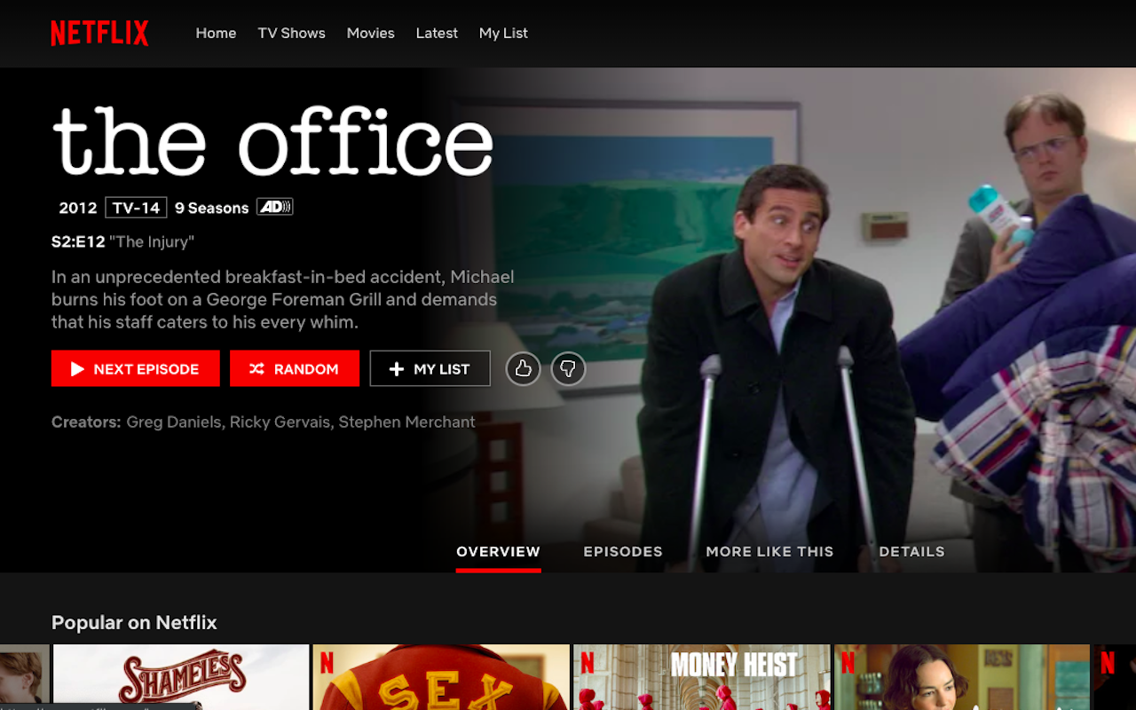Open the Latest section

coord(437,33)
